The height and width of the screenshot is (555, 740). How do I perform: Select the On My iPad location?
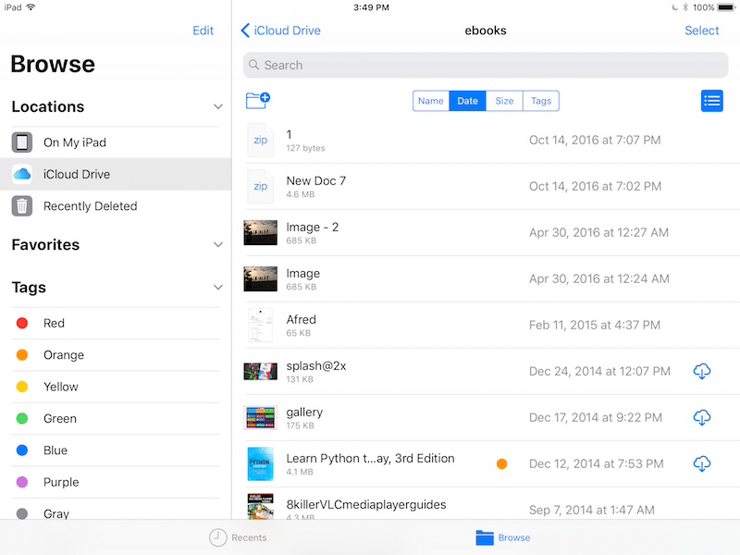coord(74,142)
